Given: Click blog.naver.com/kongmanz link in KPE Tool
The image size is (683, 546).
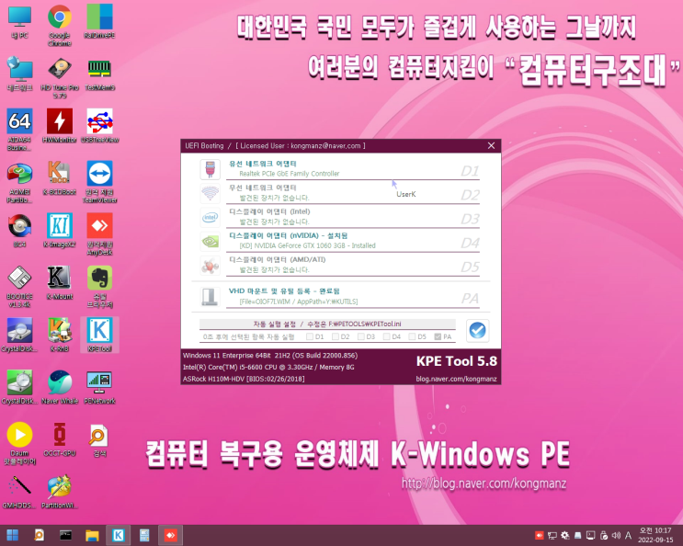Looking at the screenshot, I should [456, 379].
